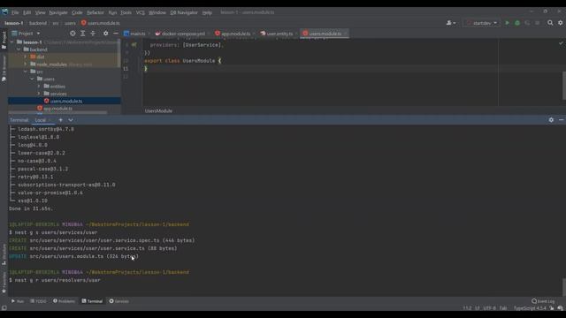The width and height of the screenshot is (566, 318).
Task: Open the Tools menu
Action: [x=126, y=12]
